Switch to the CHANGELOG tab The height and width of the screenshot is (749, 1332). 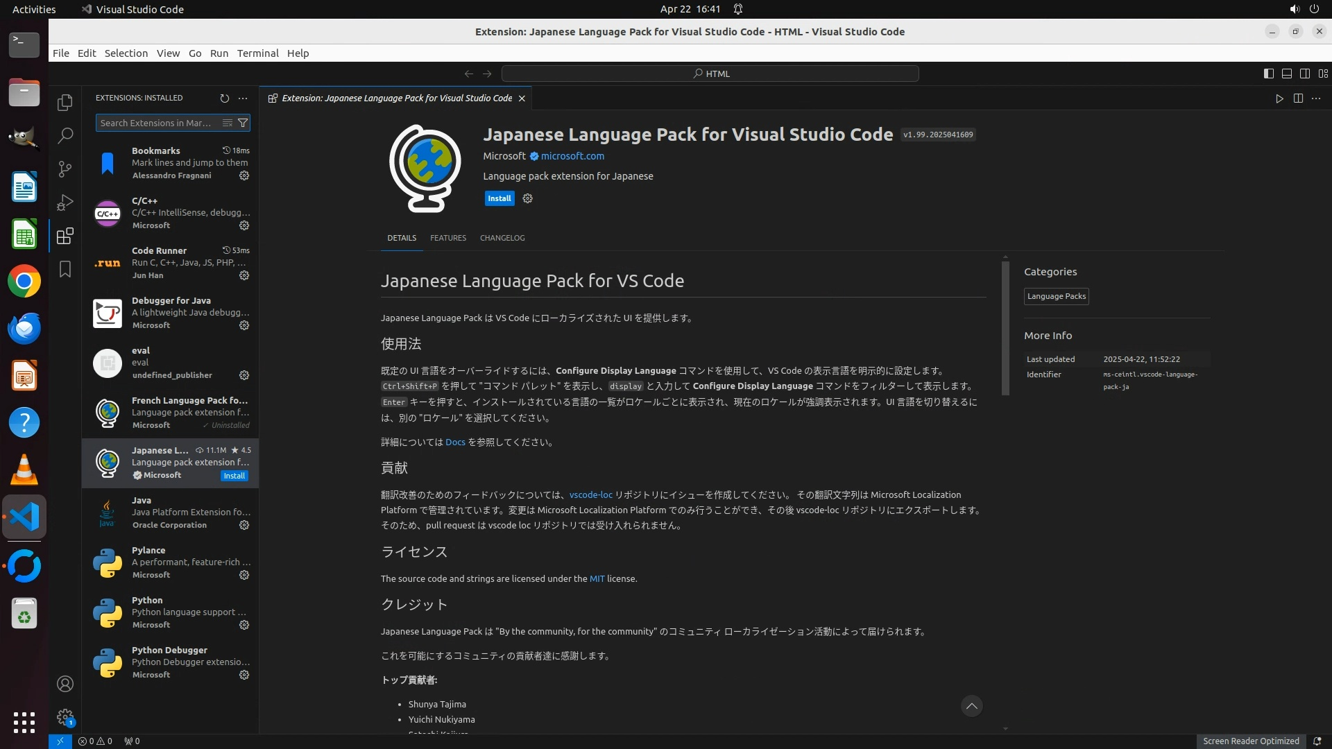point(502,238)
